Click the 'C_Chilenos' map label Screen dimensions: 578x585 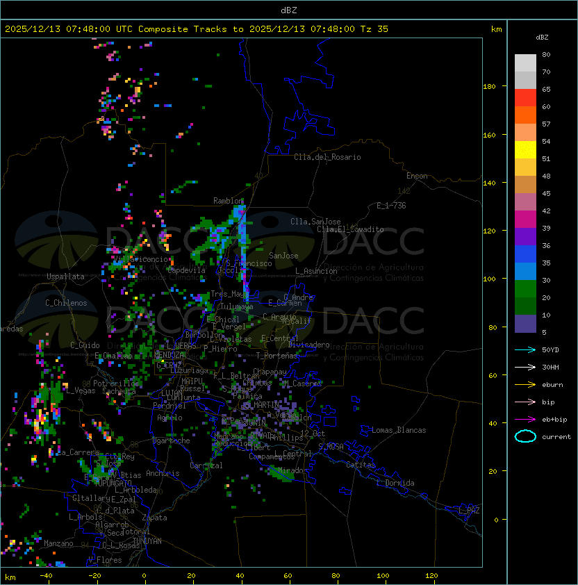(x=66, y=303)
